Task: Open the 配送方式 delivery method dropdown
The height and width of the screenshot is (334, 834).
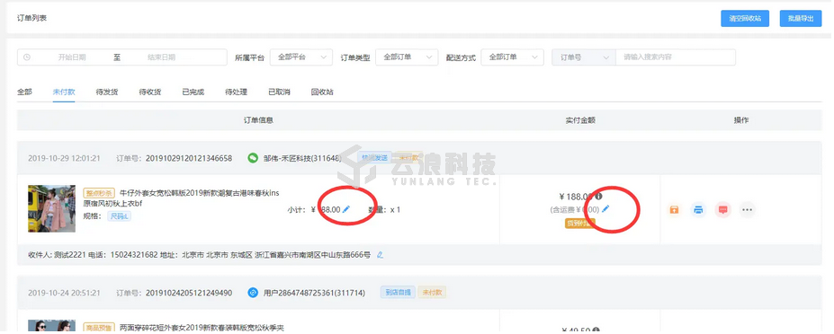Action: tap(512, 57)
